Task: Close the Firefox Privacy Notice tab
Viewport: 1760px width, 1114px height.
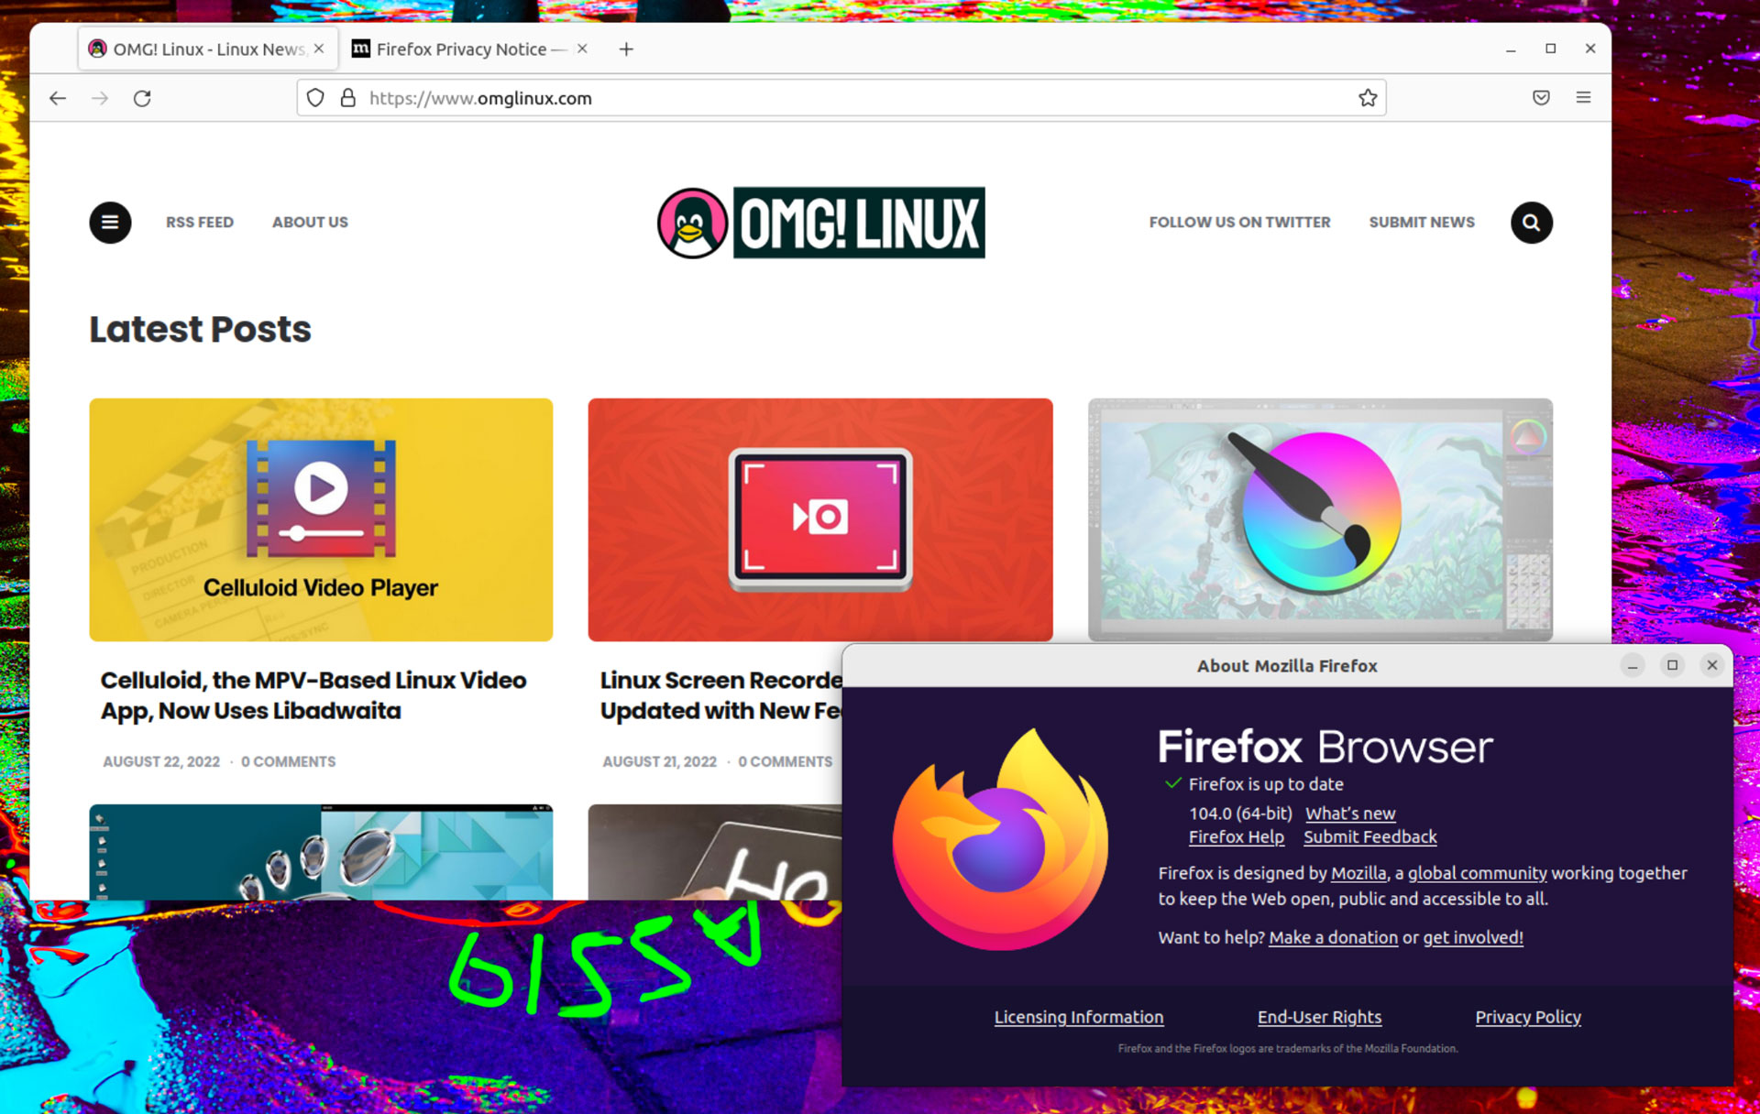Action: pyautogui.click(x=582, y=49)
